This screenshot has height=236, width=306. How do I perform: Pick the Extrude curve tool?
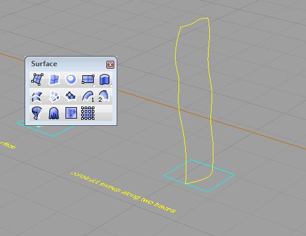(105, 79)
